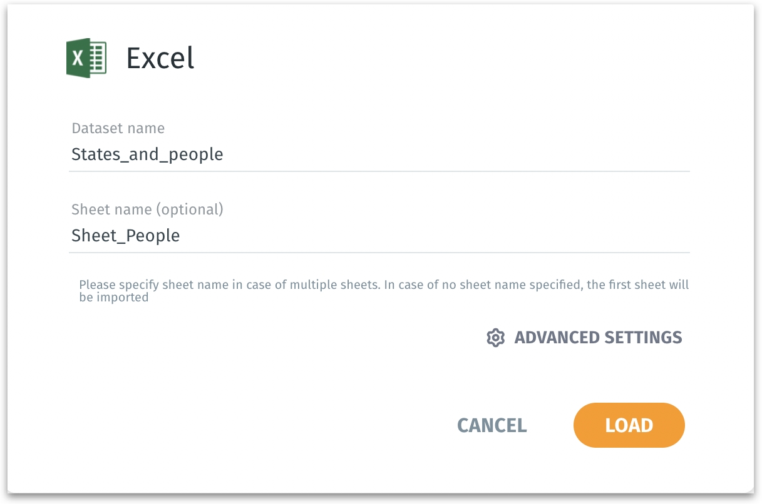This screenshot has width=762, height=504.
Task: Click the CANCEL button
Action: [x=492, y=425]
